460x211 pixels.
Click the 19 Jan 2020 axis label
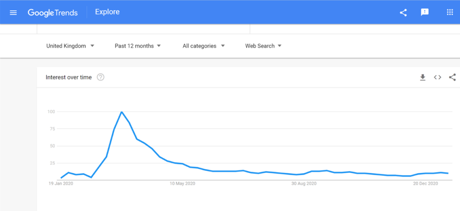click(x=61, y=184)
